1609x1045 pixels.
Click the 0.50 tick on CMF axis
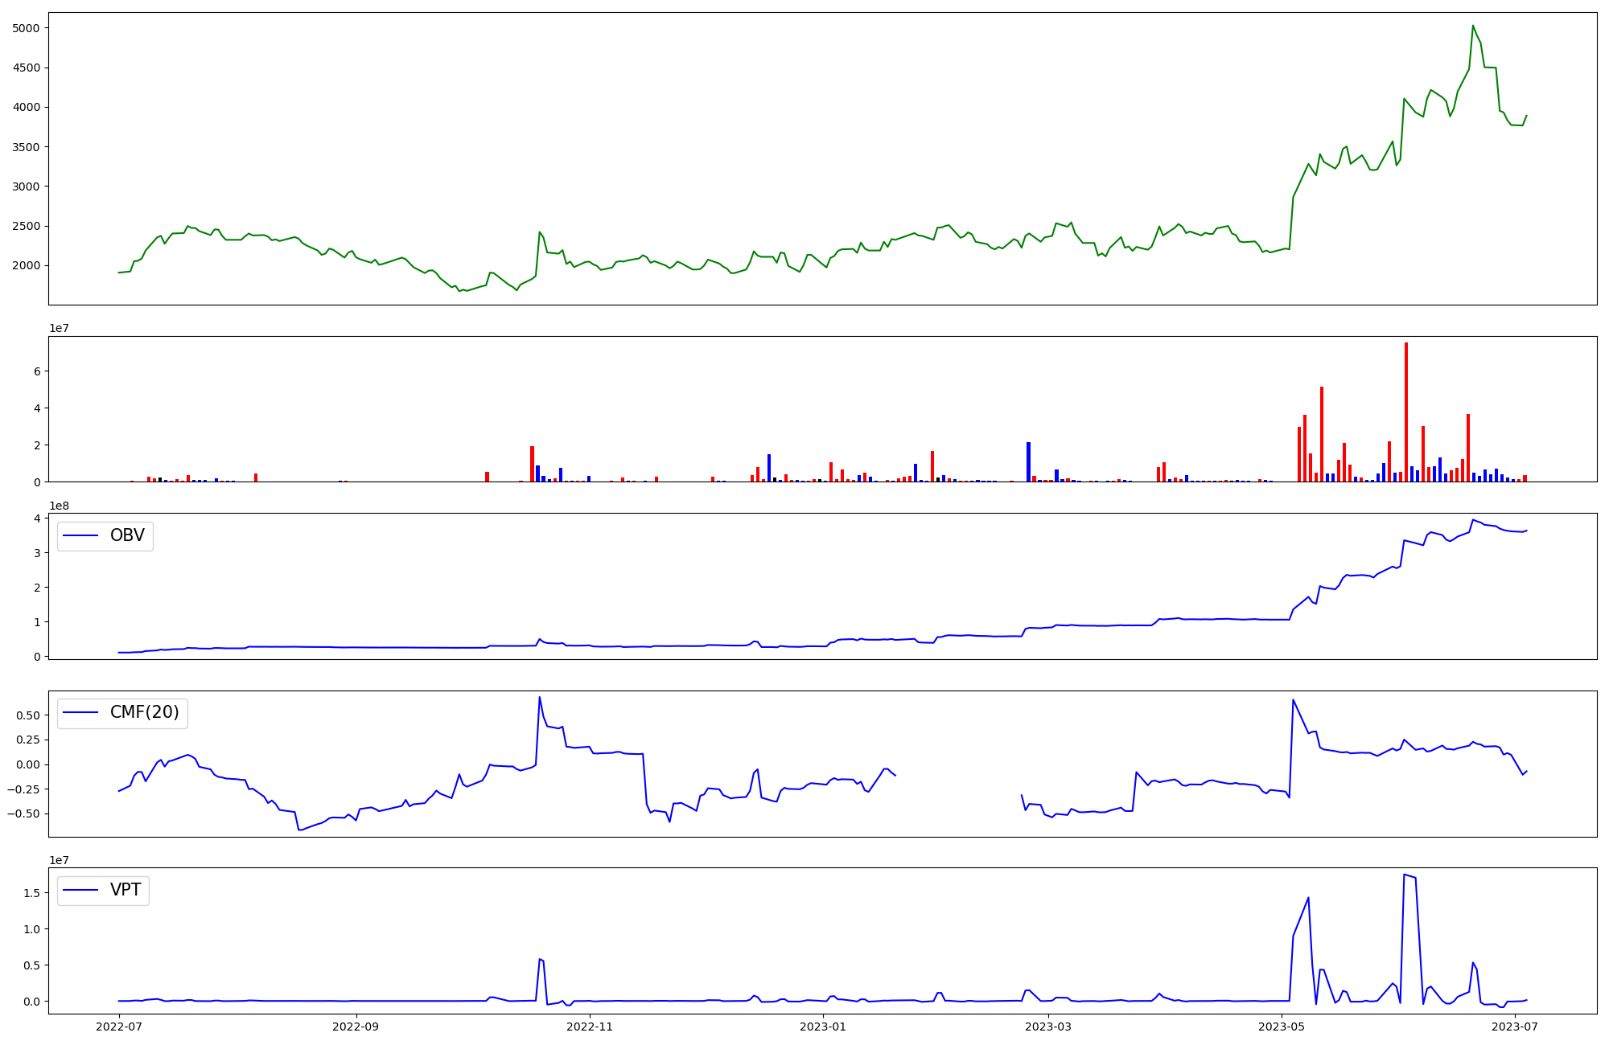[x=27, y=715]
